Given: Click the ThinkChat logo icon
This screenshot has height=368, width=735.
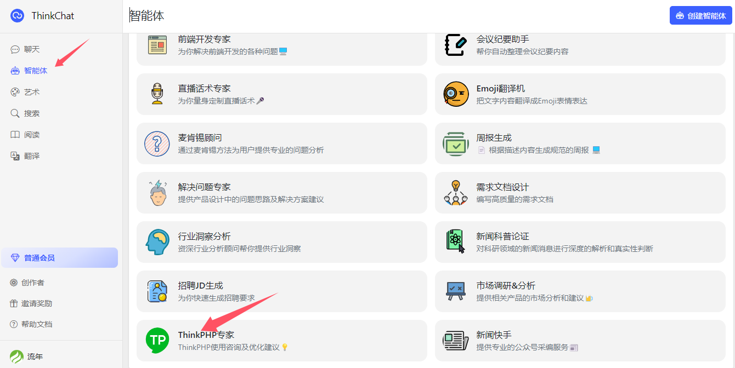Looking at the screenshot, I should click(x=18, y=16).
